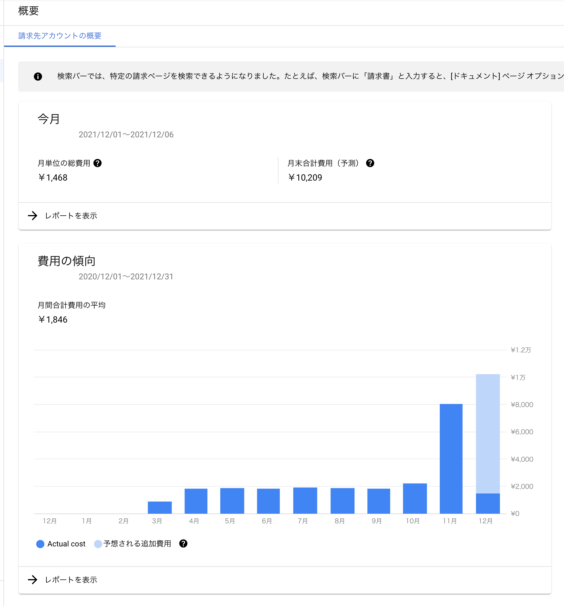This screenshot has width=564, height=606.
Task: Click the 3月 bar in the cost chart
Action: coord(160,507)
